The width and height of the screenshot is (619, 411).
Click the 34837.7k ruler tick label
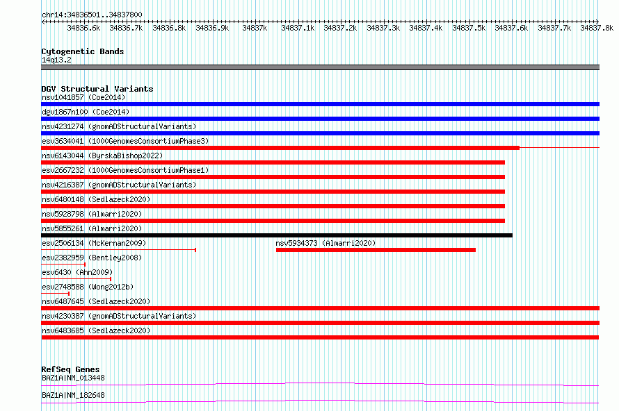point(554,28)
